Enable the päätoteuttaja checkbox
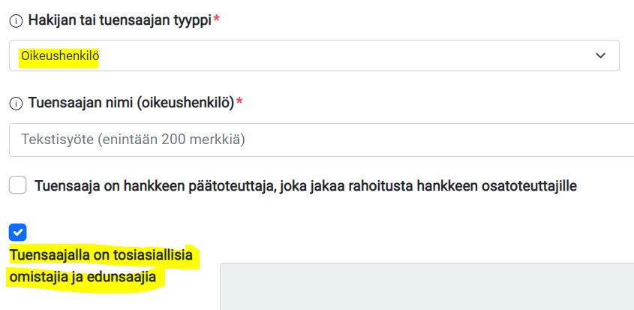 [x=18, y=185]
